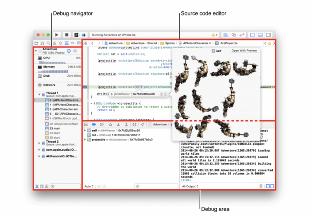Click the Stop button in toolbar
Image resolution: width=310 pixels, height=218 pixels.
coord(66,35)
